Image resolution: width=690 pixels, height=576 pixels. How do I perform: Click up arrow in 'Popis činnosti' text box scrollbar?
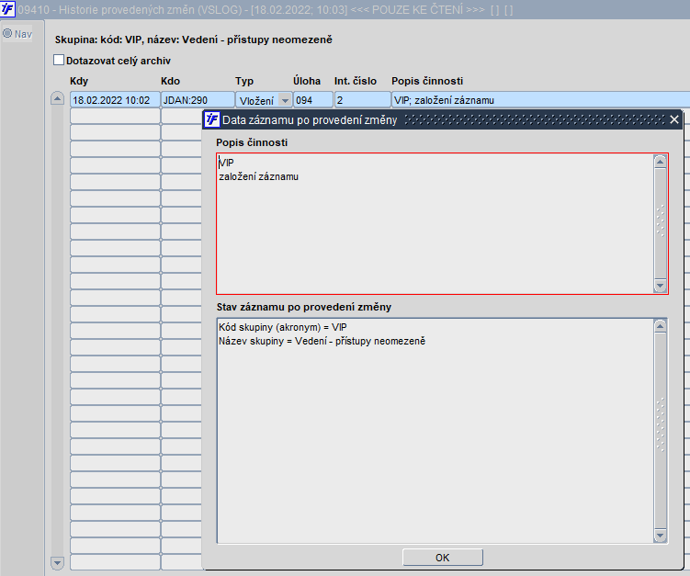(660, 162)
